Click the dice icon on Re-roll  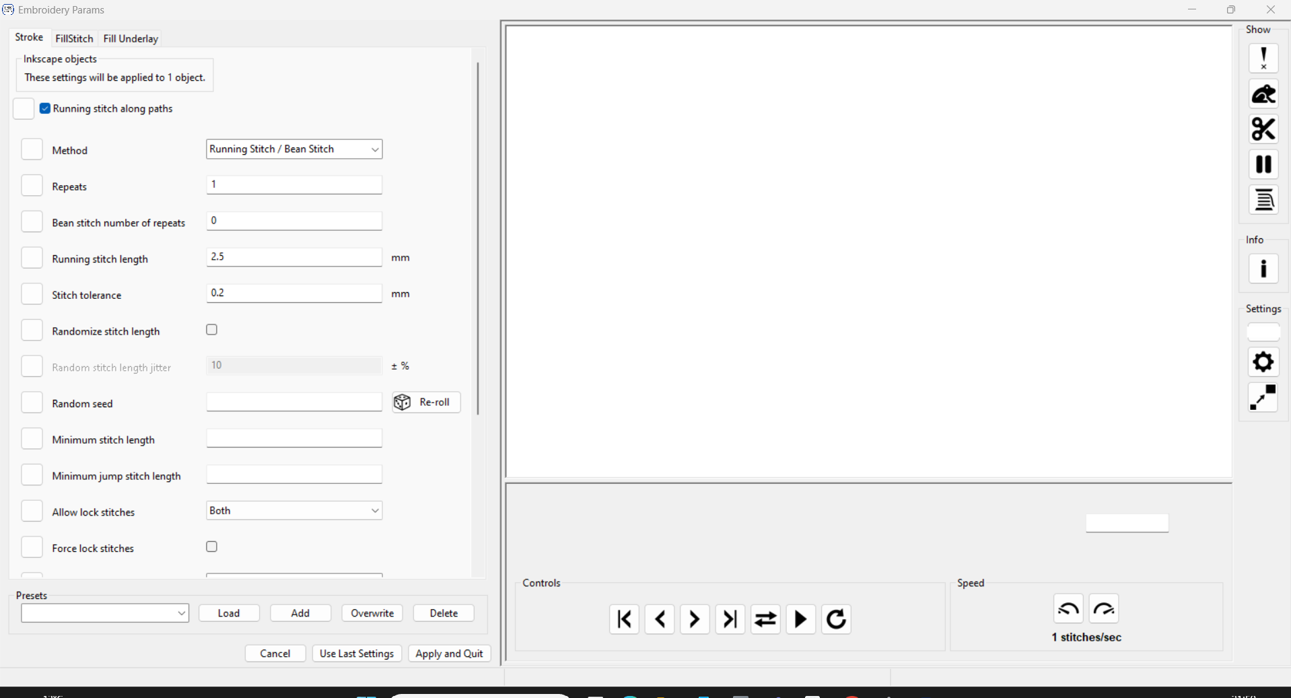[403, 403]
